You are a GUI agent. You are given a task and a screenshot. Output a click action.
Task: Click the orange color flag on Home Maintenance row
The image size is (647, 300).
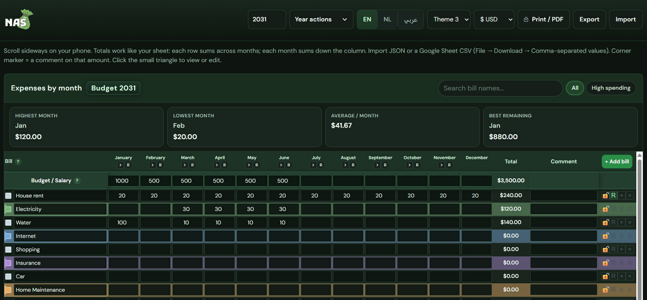[8, 290]
